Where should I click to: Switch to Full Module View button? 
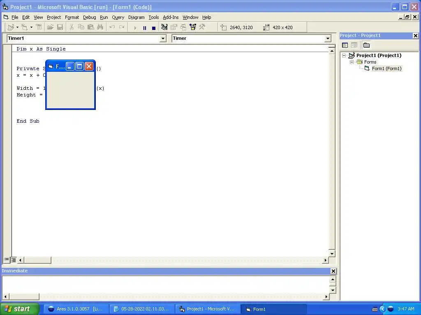pyautogui.click(x=14, y=260)
